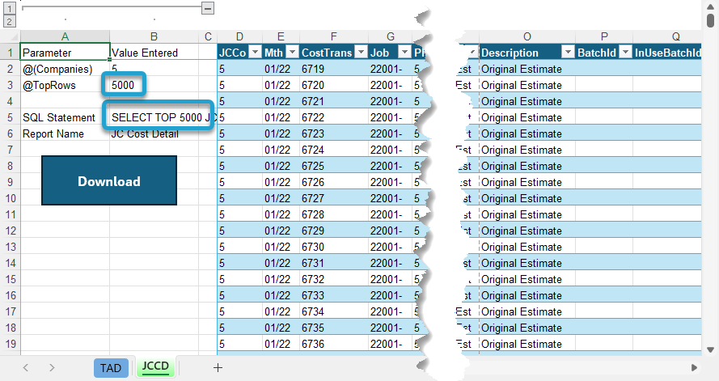719x381 pixels.
Task: Click the SQL Statement label cell
Action: [x=66, y=118]
